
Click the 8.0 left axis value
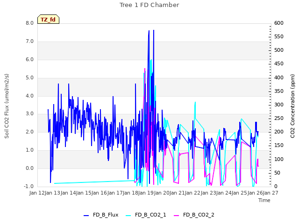click(29, 23)
